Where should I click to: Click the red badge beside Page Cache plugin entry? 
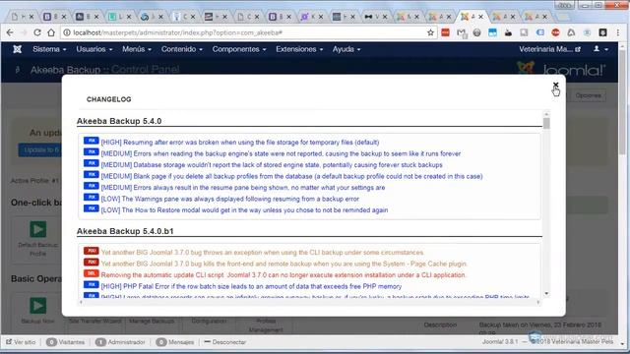pyautogui.click(x=92, y=263)
